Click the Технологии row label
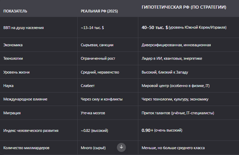This screenshot has width=239, height=155. (13, 58)
